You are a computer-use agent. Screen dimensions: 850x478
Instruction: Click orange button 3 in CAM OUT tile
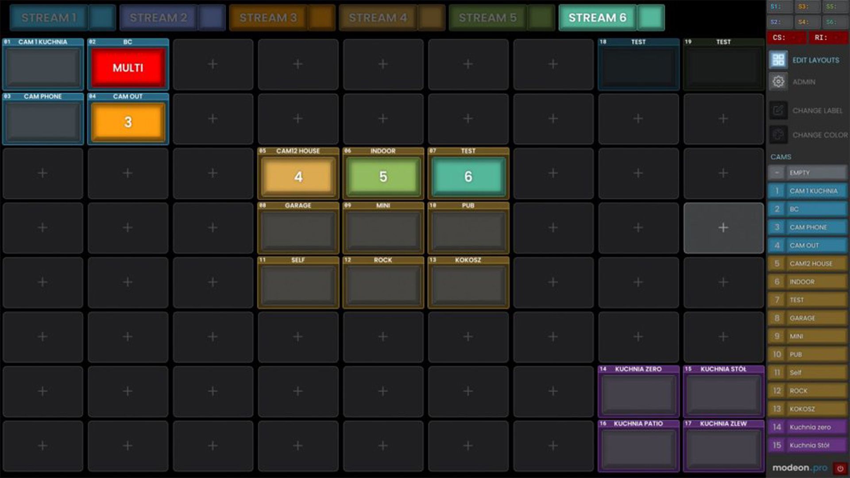pyautogui.click(x=128, y=122)
